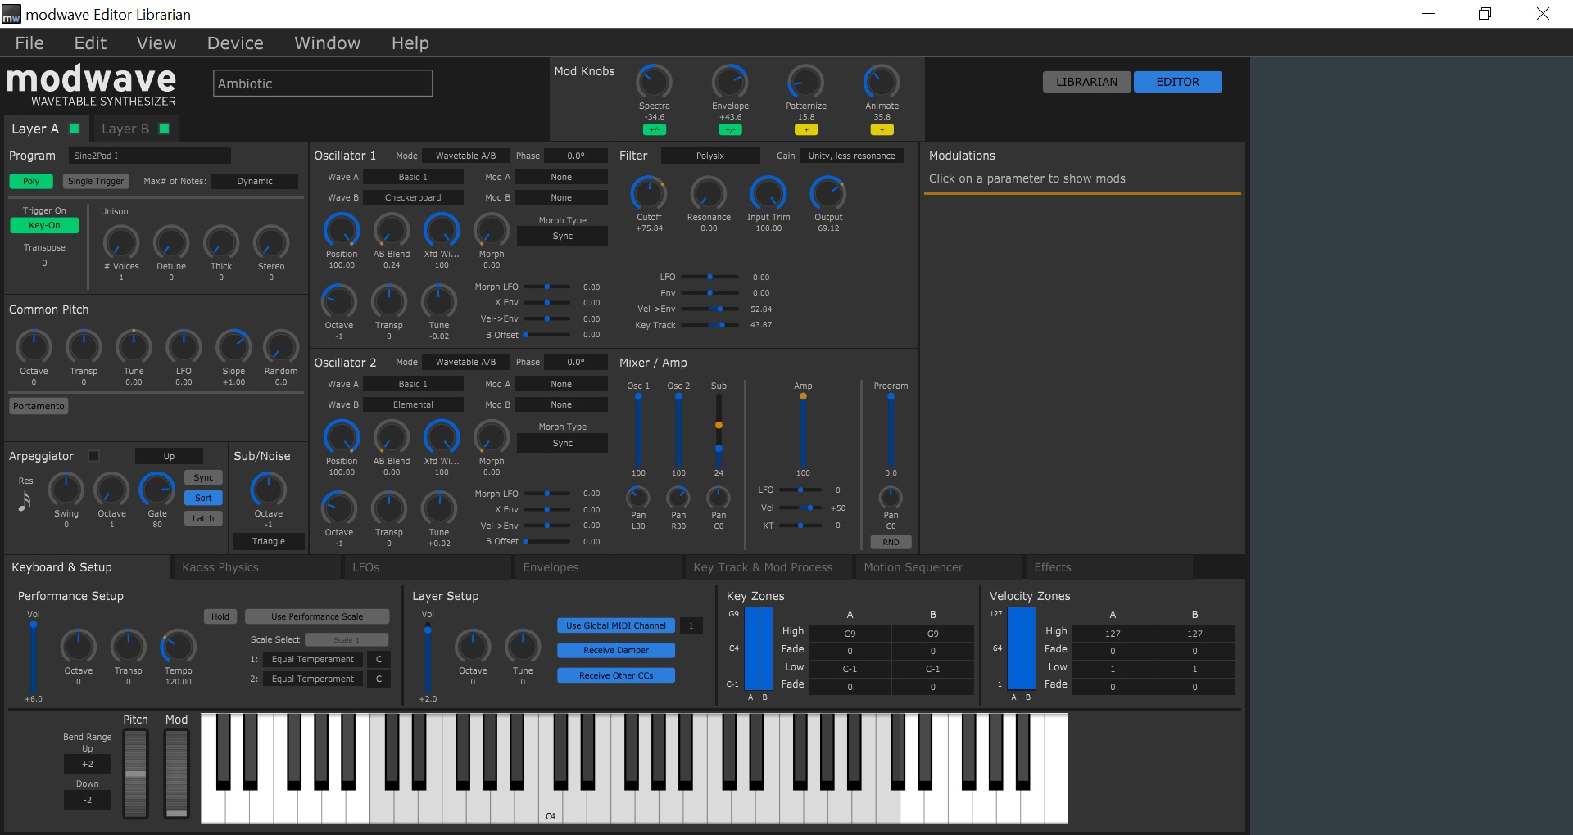Toggle the Layer B enable checkbox
The width and height of the screenshot is (1573, 835).
pos(162,129)
